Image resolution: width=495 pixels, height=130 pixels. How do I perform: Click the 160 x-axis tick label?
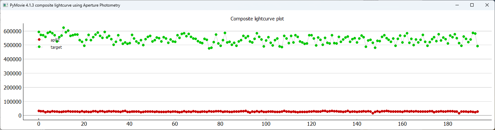pyautogui.click(x=402, y=124)
